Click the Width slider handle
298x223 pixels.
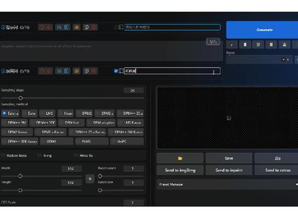(20, 176)
